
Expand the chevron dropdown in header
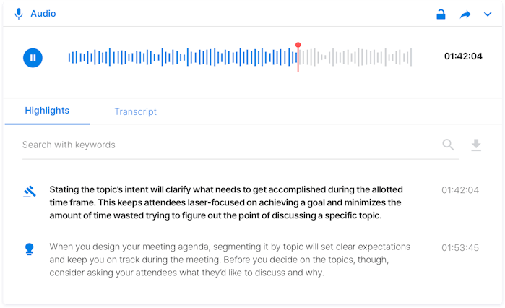coord(488,14)
